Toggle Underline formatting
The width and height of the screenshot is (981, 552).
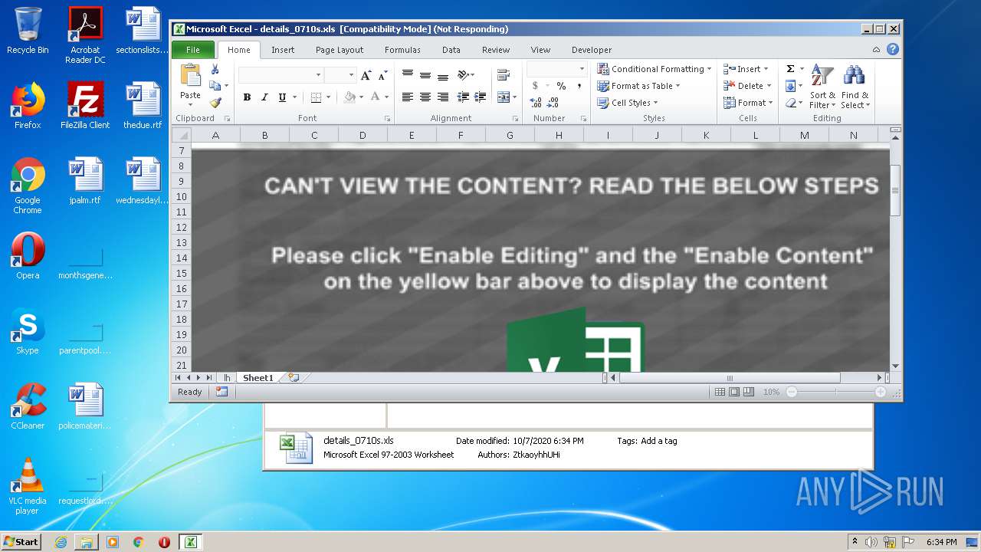[282, 97]
